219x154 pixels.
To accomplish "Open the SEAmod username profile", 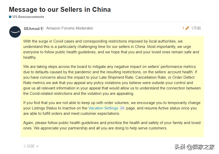I will [x=32, y=29].
